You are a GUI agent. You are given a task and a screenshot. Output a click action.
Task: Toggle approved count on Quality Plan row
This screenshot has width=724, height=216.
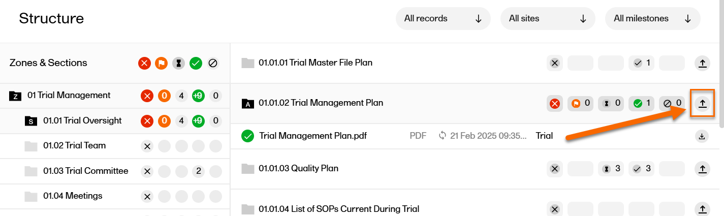pyautogui.click(x=641, y=169)
